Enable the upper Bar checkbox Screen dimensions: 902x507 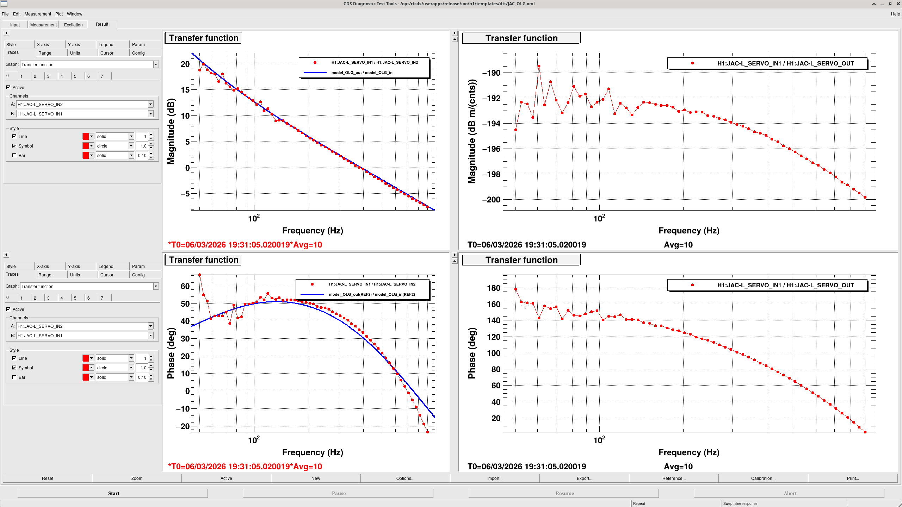14,155
